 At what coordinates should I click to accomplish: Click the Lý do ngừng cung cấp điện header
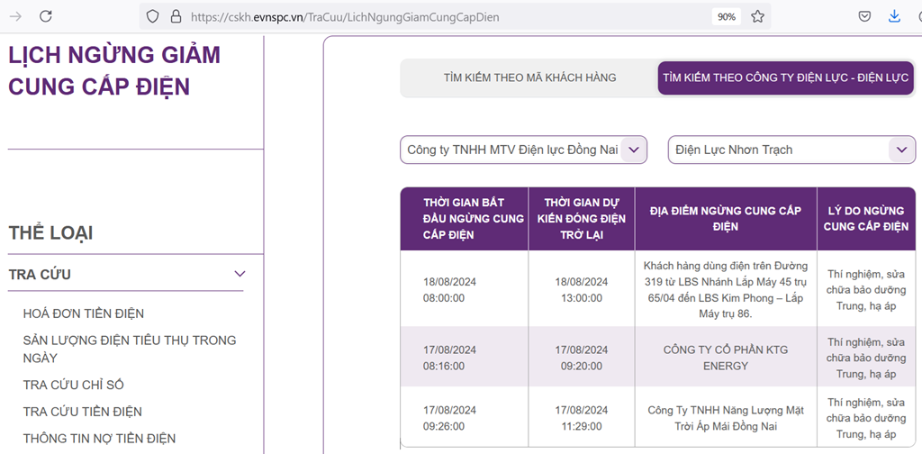(x=866, y=219)
